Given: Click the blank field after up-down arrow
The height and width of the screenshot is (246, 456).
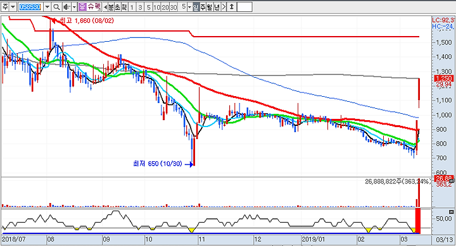Looking at the screenshot, I should coord(244,7).
